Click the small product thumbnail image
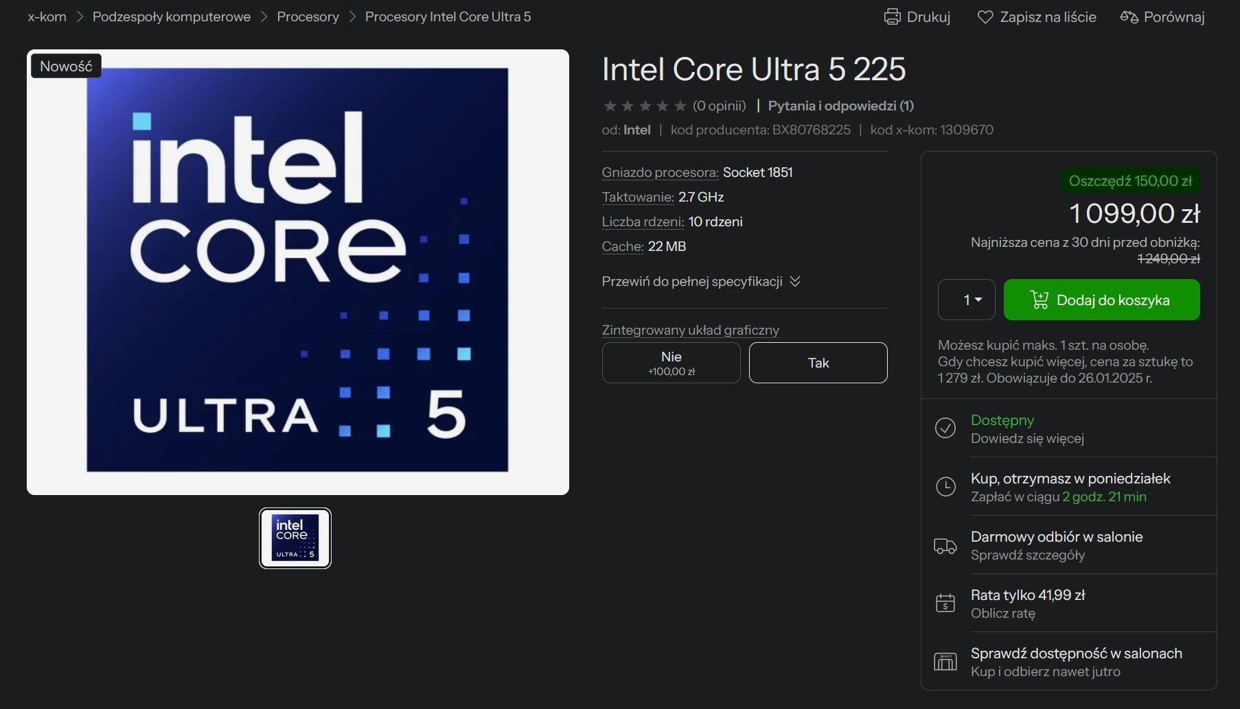The image size is (1240, 709). tap(295, 538)
